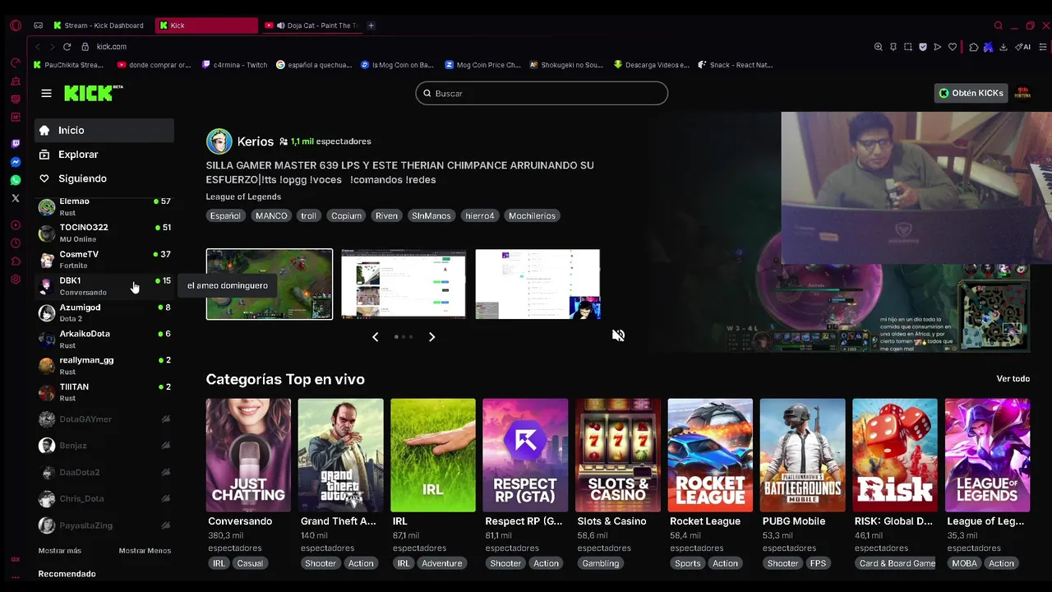Open Siguiendo in the sidebar
Screen dimensions: 1052x592
(x=104, y=178)
